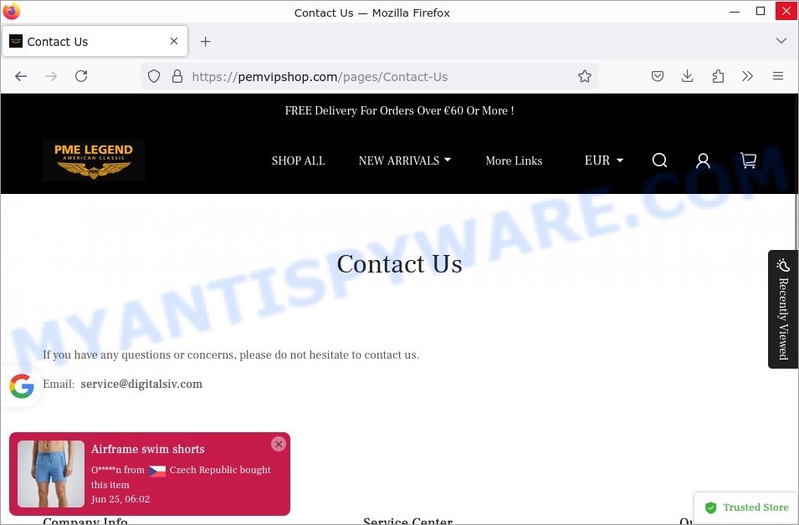Reload the page with the refresh icon
This screenshot has height=525, width=799.
(81, 76)
